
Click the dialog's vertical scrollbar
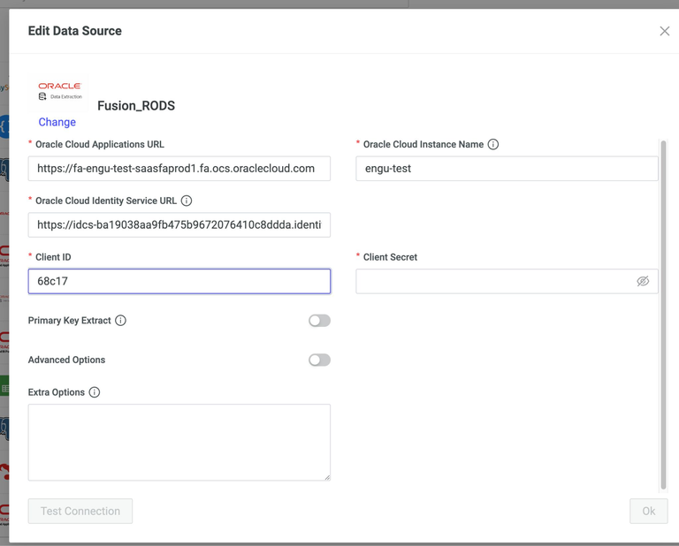pos(663,315)
